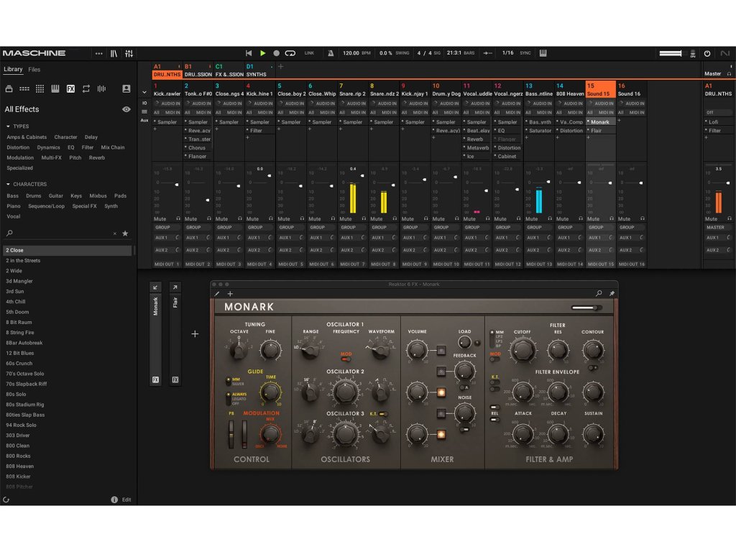Toggle the browser library icon in header
The width and height of the screenshot is (736, 552).
pyautogui.click(x=114, y=53)
